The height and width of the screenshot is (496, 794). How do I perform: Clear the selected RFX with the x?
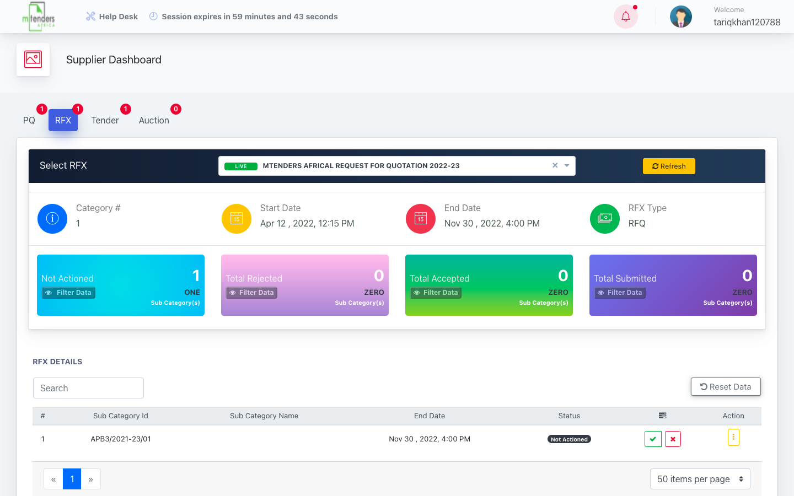tap(555, 165)
